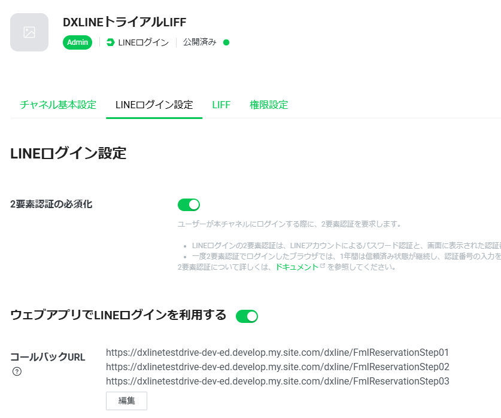Click the DXLINEトライアルLIFF channel title
Screen dimensions: 501x418
coord(125,22)
